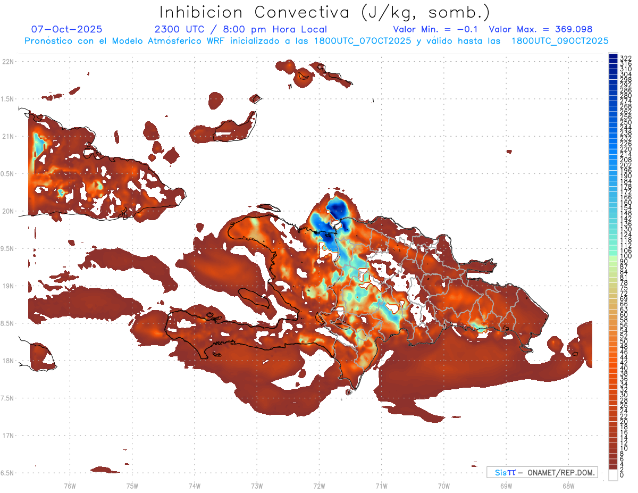Select the dark blue 322 swatch on the color bar
The image size is (638, 493).
613,57
